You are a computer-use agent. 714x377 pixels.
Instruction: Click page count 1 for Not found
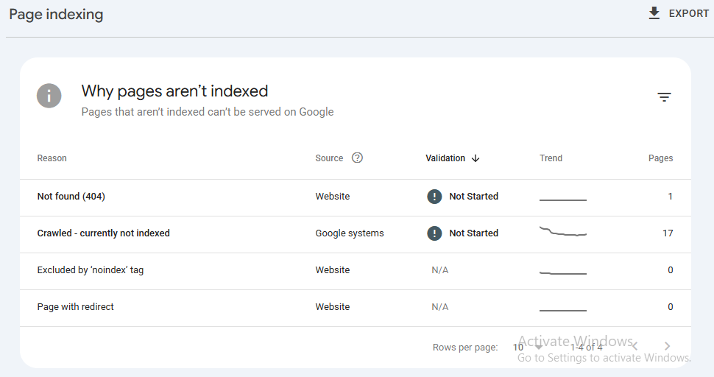coord(671,197)
